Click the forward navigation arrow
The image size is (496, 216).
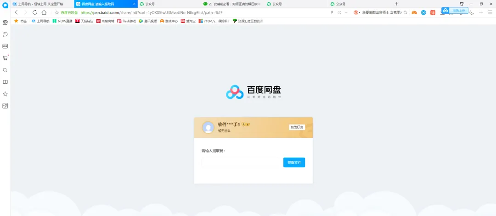pos(26,12)
